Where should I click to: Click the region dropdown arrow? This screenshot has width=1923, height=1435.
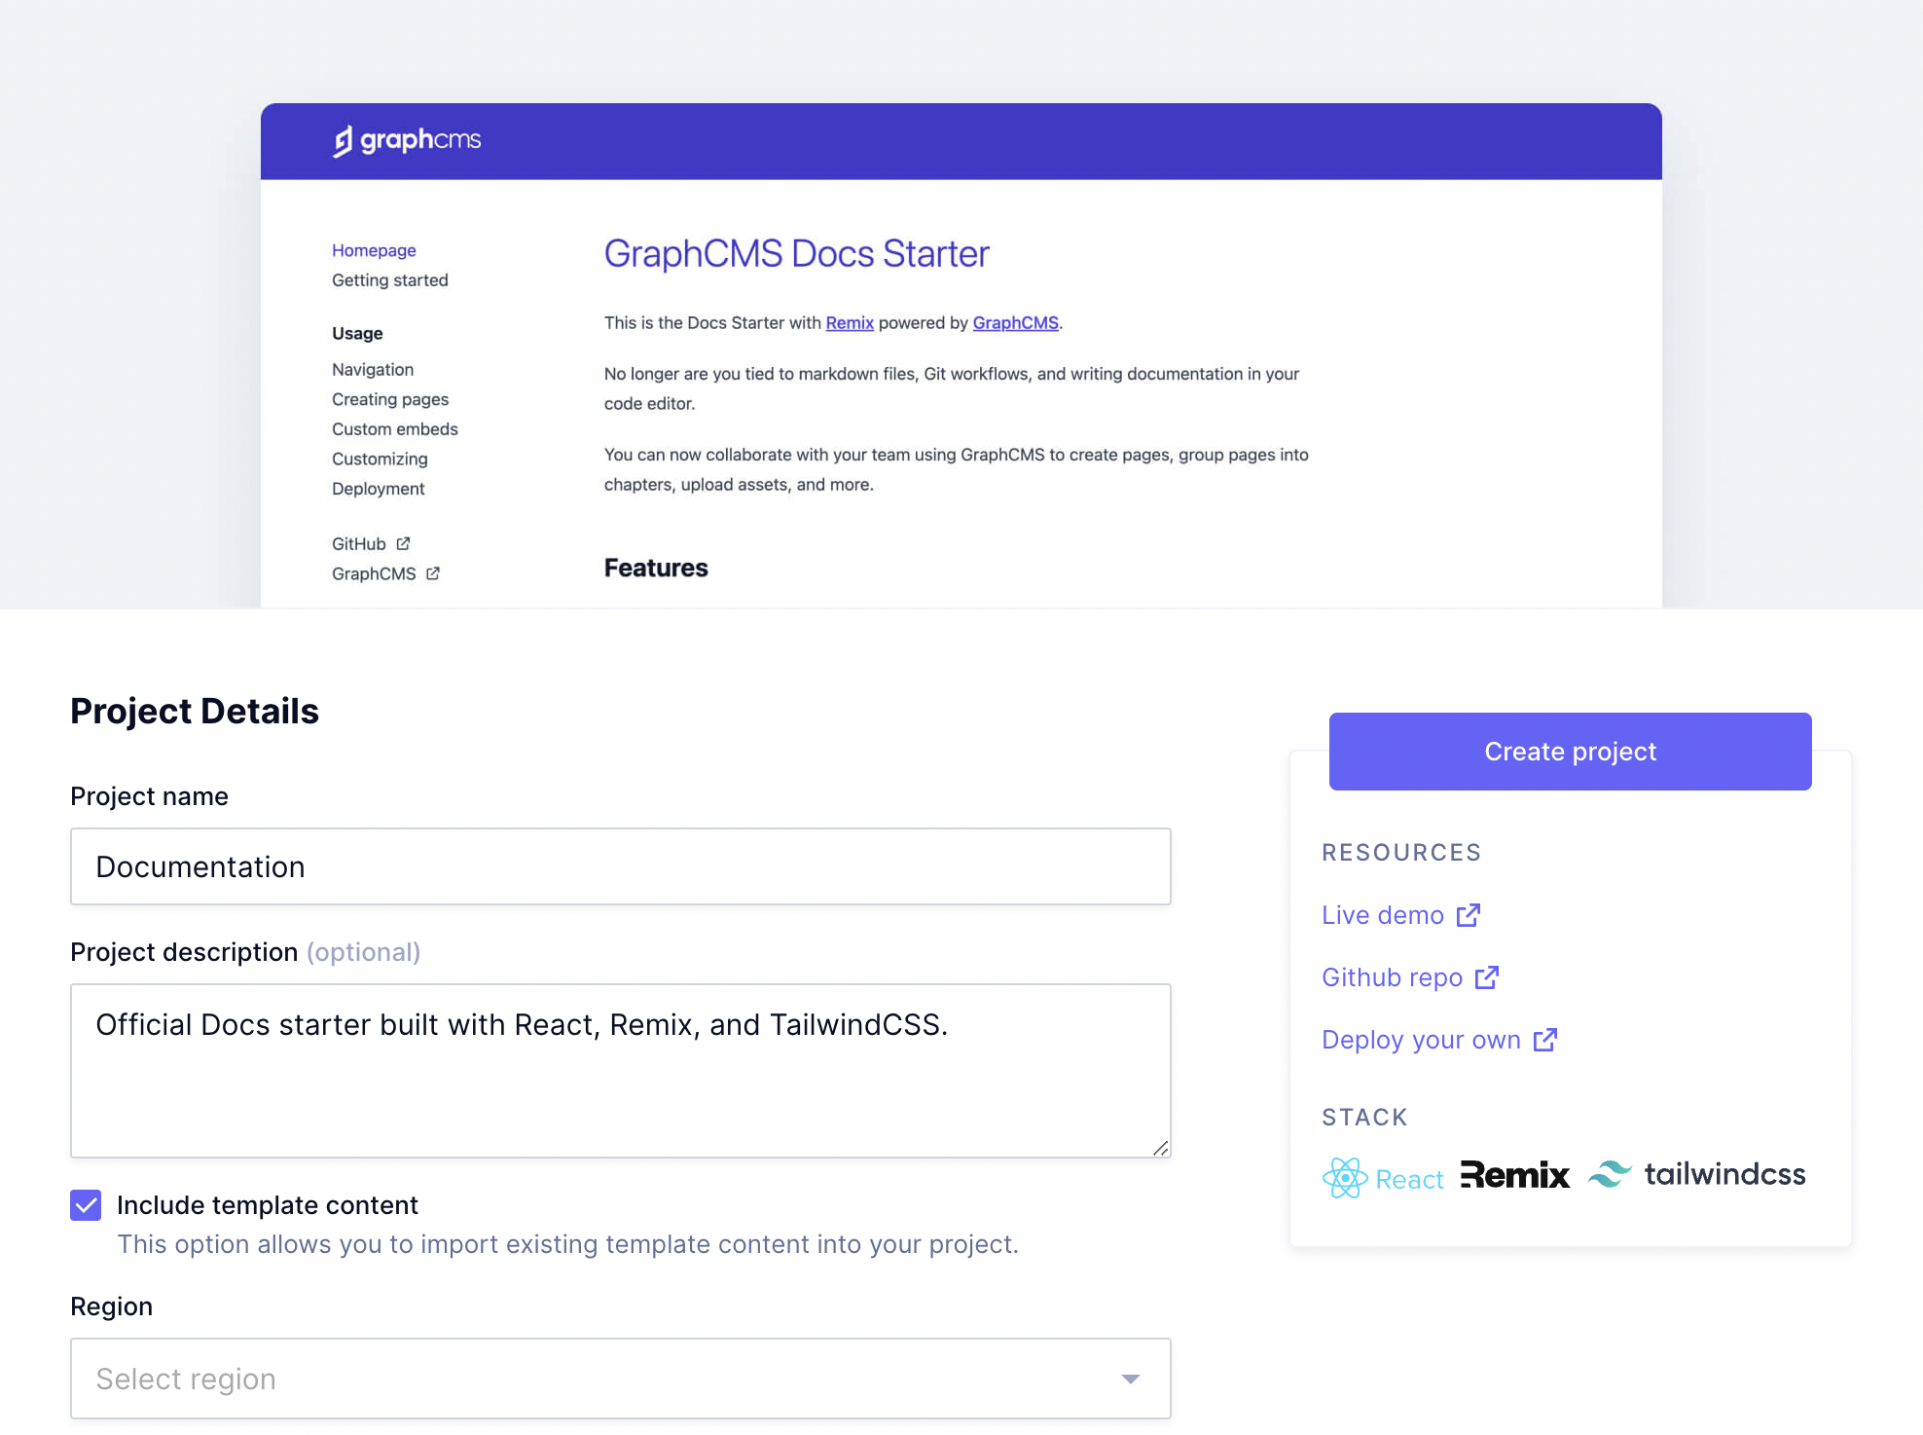click(1130, 1379)
